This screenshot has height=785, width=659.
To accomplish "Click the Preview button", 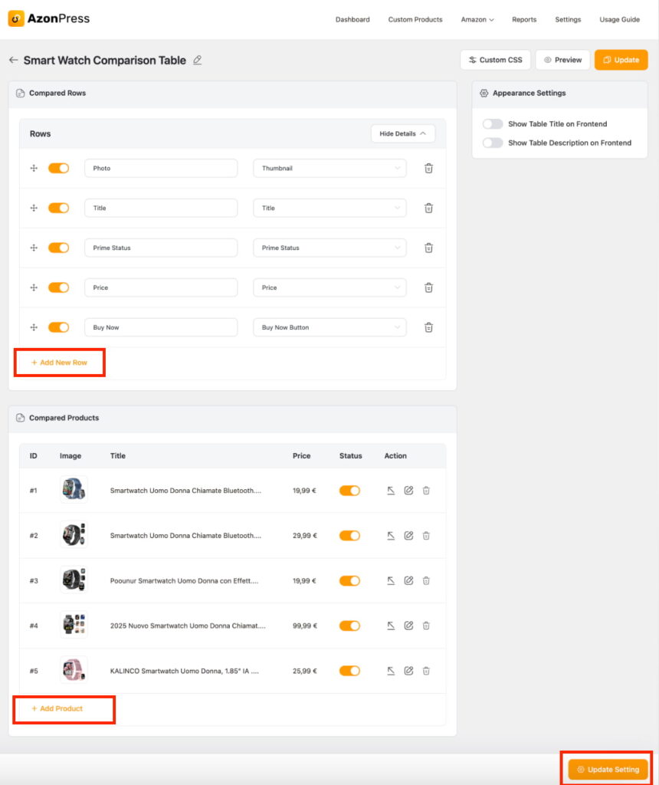I will tap(563, 60).
